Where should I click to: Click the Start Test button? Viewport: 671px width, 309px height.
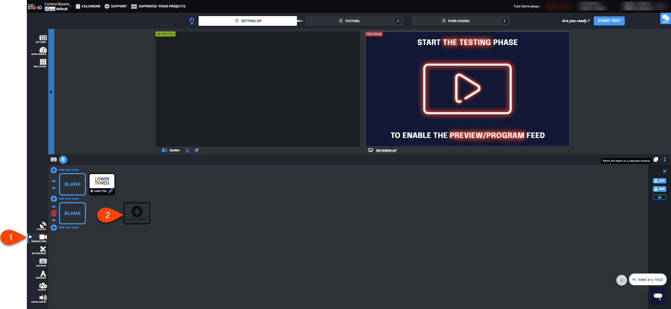tap(609, 21)
